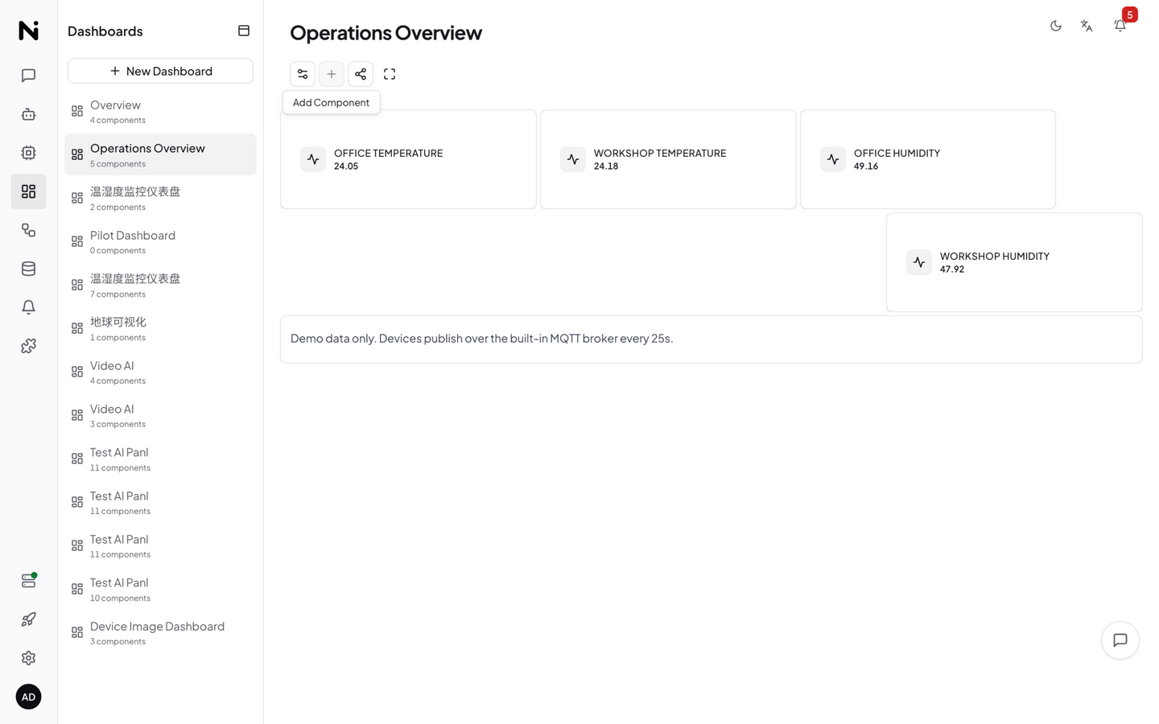The width and height of the screenshot is (1159, 724).
Task: Select the Overview dashboard with 4 components
Action: [x=160, y=111]
